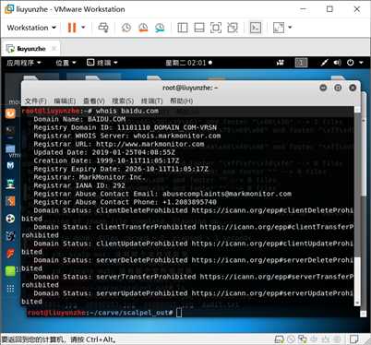Click the 'Domain Name: BAIDU.COM' line
Screen dimensions: 371x345
click(79, 119)
